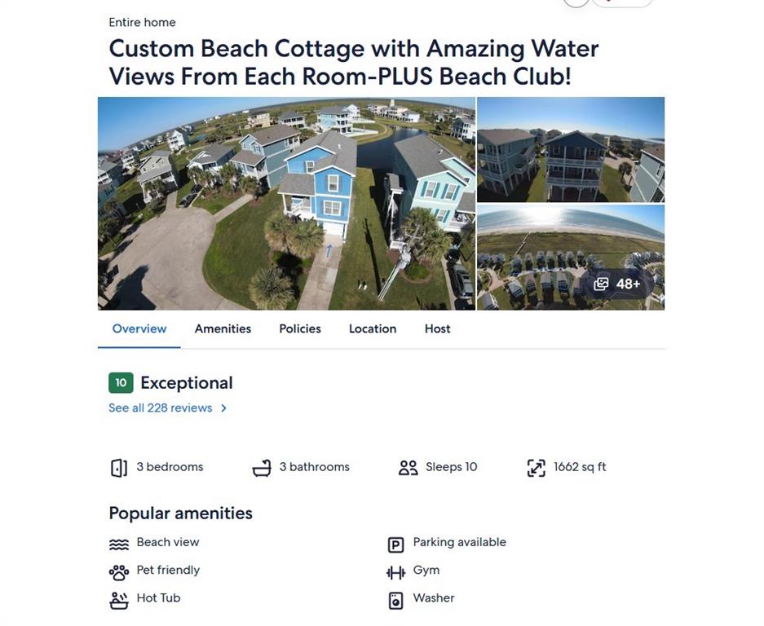The image size is (764, 626).
Task: View the top-right stilt house photo
Action: 571,149
